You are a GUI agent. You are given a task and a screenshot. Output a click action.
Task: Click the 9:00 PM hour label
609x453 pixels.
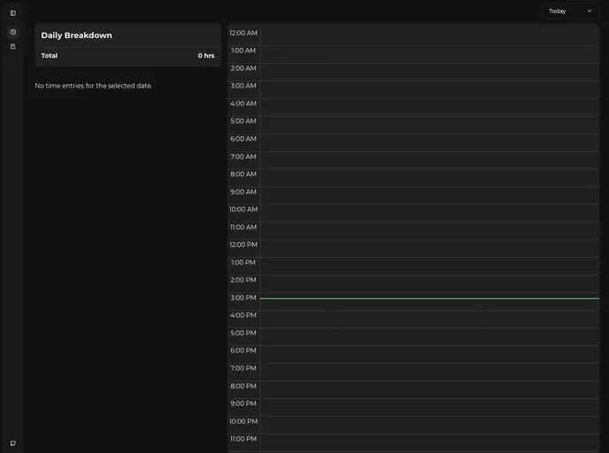click(x=243, y=404)
